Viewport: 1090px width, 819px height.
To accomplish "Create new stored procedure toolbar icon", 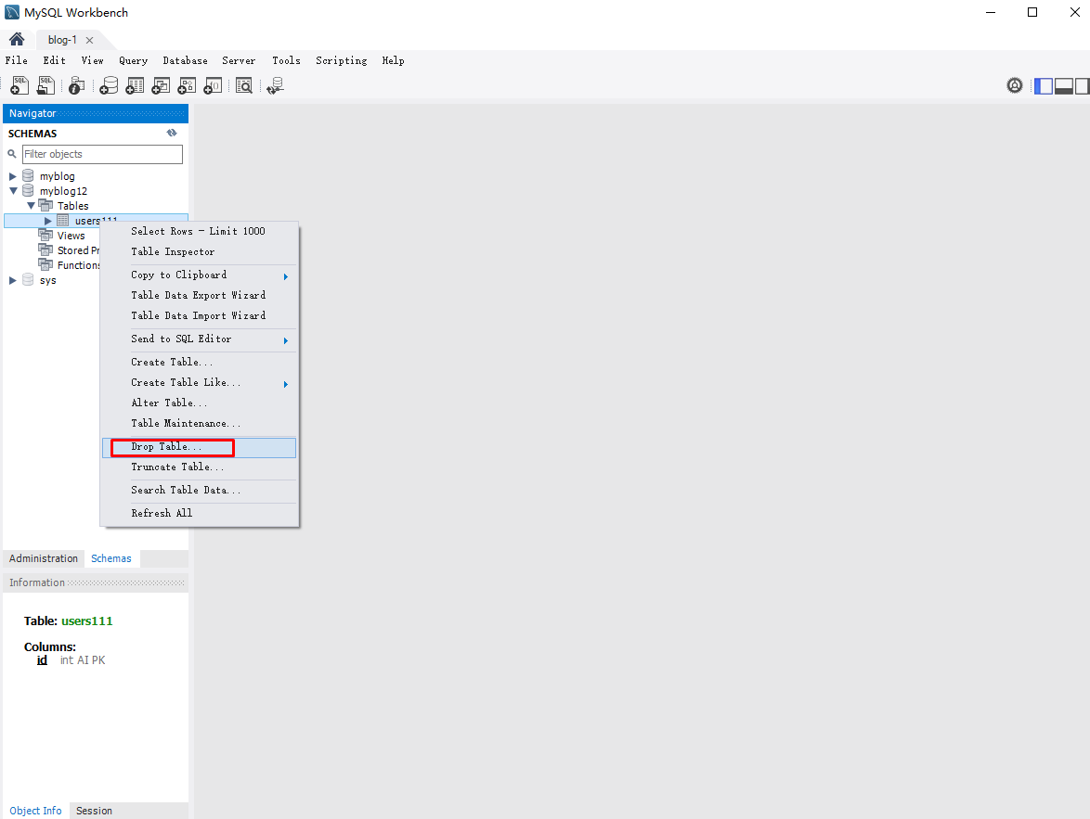I will point(187,85).
